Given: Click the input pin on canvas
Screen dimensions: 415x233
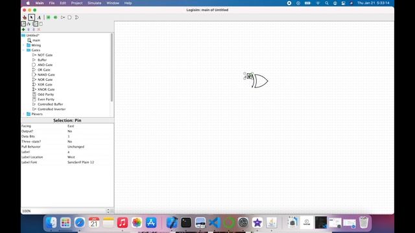Looking at the screenshot, I should (x=249, y=76).
